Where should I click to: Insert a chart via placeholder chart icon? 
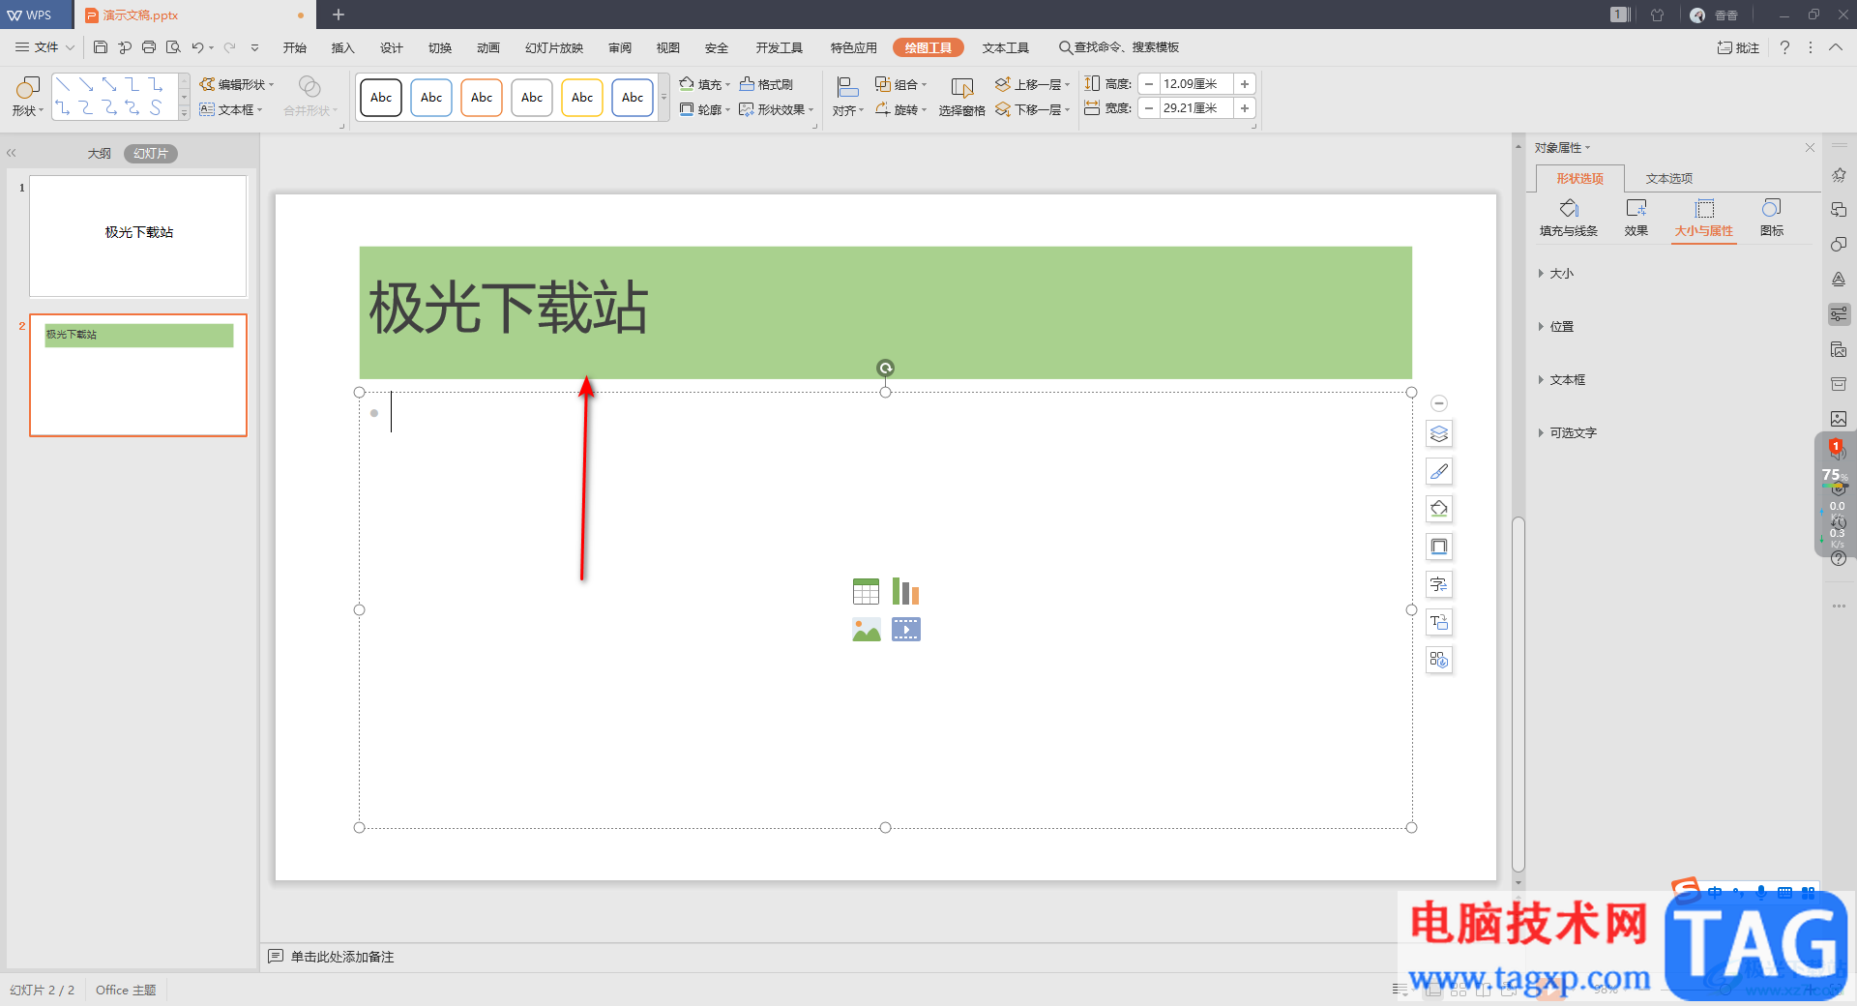tap(905, 591)
